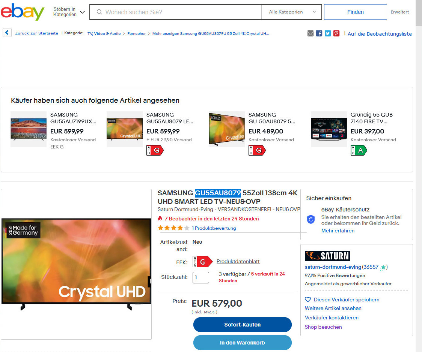Click the Stückzahl quantity field
The height and width of the screenshot is (352, 422).
coord(201,277)
